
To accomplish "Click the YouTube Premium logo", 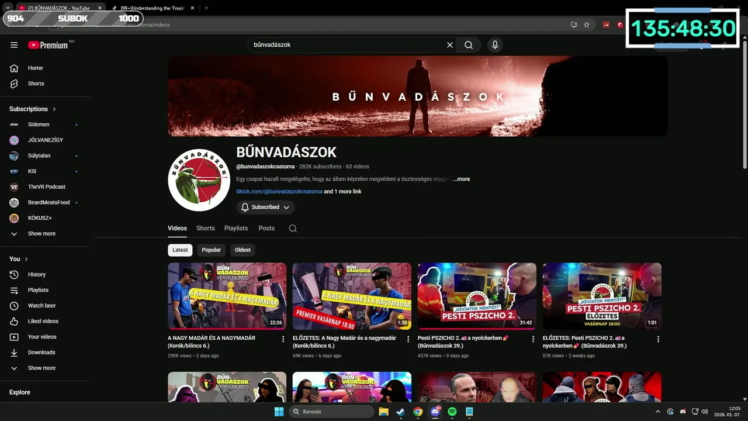I will tap(48, 45).
